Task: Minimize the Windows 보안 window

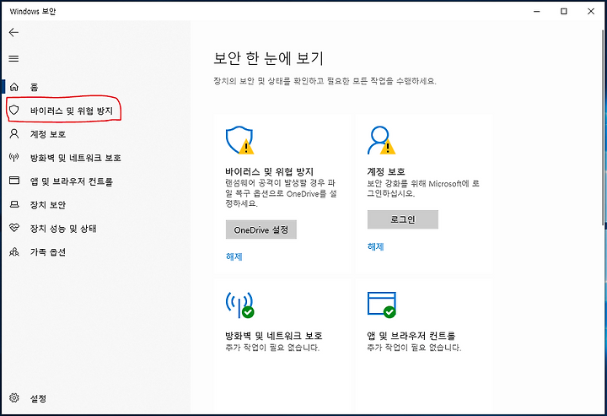Action: coord(536,11)
